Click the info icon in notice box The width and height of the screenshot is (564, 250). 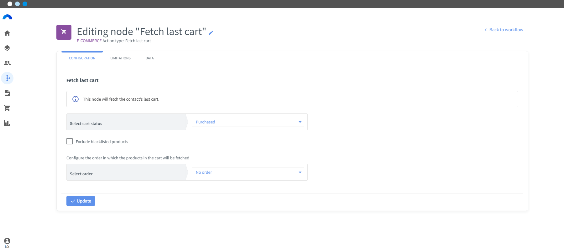[x=76, y=99]
